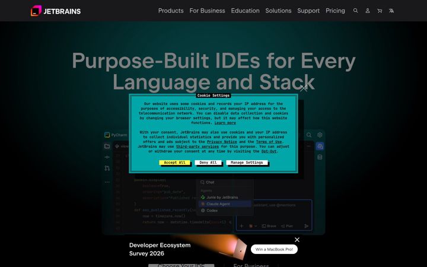
Task: Open the language selector icon
Action: click(x=391, y=11)
